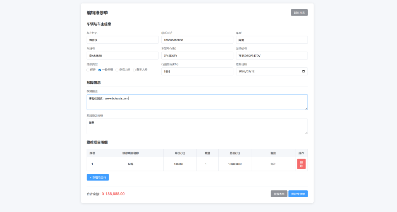Image resolution: width=397 pixels, height=212 pixels.
Task: Save the form with 保存维修单
Action: 298,194
